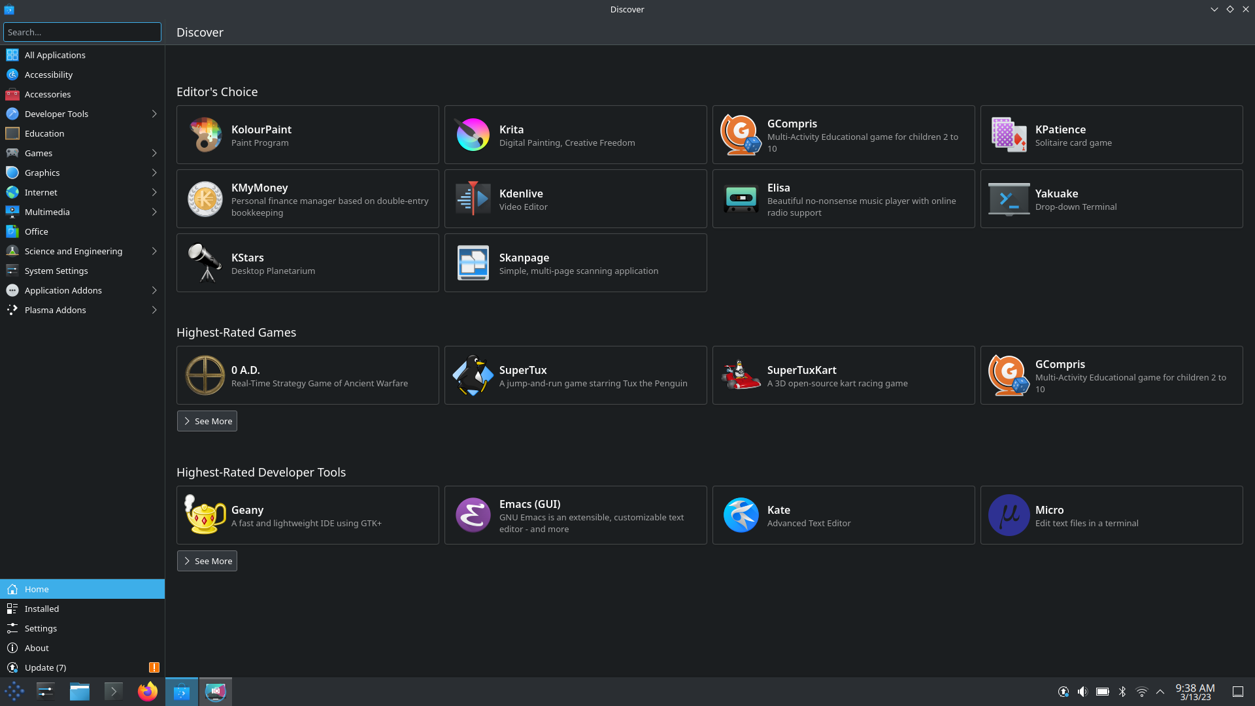This screenshot has height=706, width=1255.
Task: Open the Skanpage scanner icon
Action: click(473, 263)
